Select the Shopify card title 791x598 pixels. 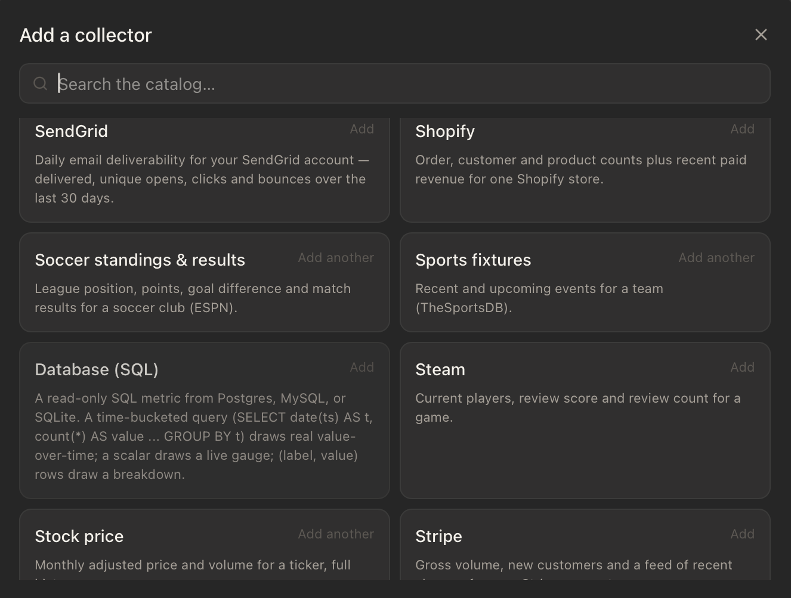click(x=445, y=132)
